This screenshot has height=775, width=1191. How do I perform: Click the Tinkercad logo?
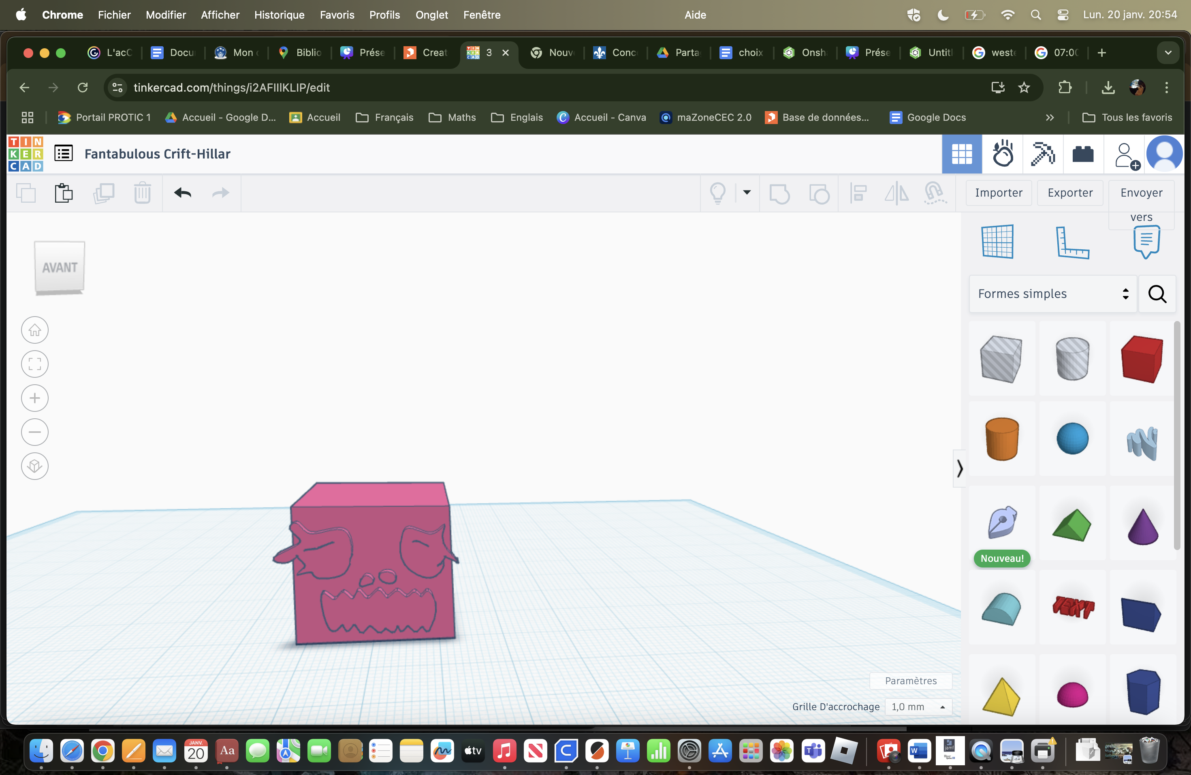click(x=26, y=154)
